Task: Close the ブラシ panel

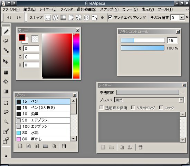Action: click(x=75, y=95)
